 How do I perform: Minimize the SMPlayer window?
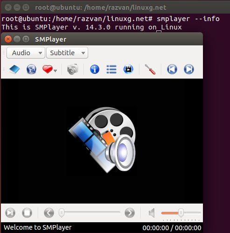click(17, 39)
